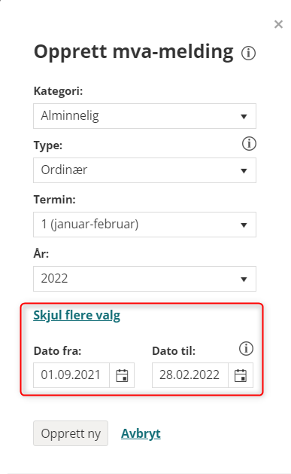Click the info icon next to Dato til
291x474 pixels.
(x=246, y=349)
